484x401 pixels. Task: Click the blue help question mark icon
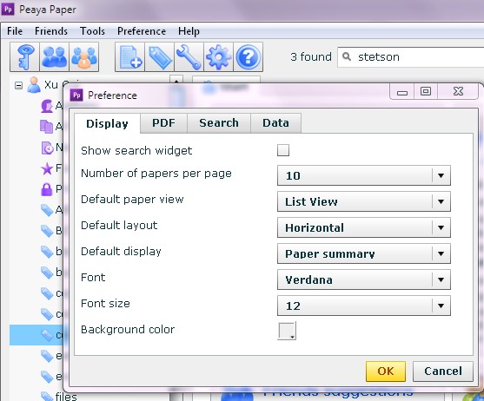click(249, 57)
